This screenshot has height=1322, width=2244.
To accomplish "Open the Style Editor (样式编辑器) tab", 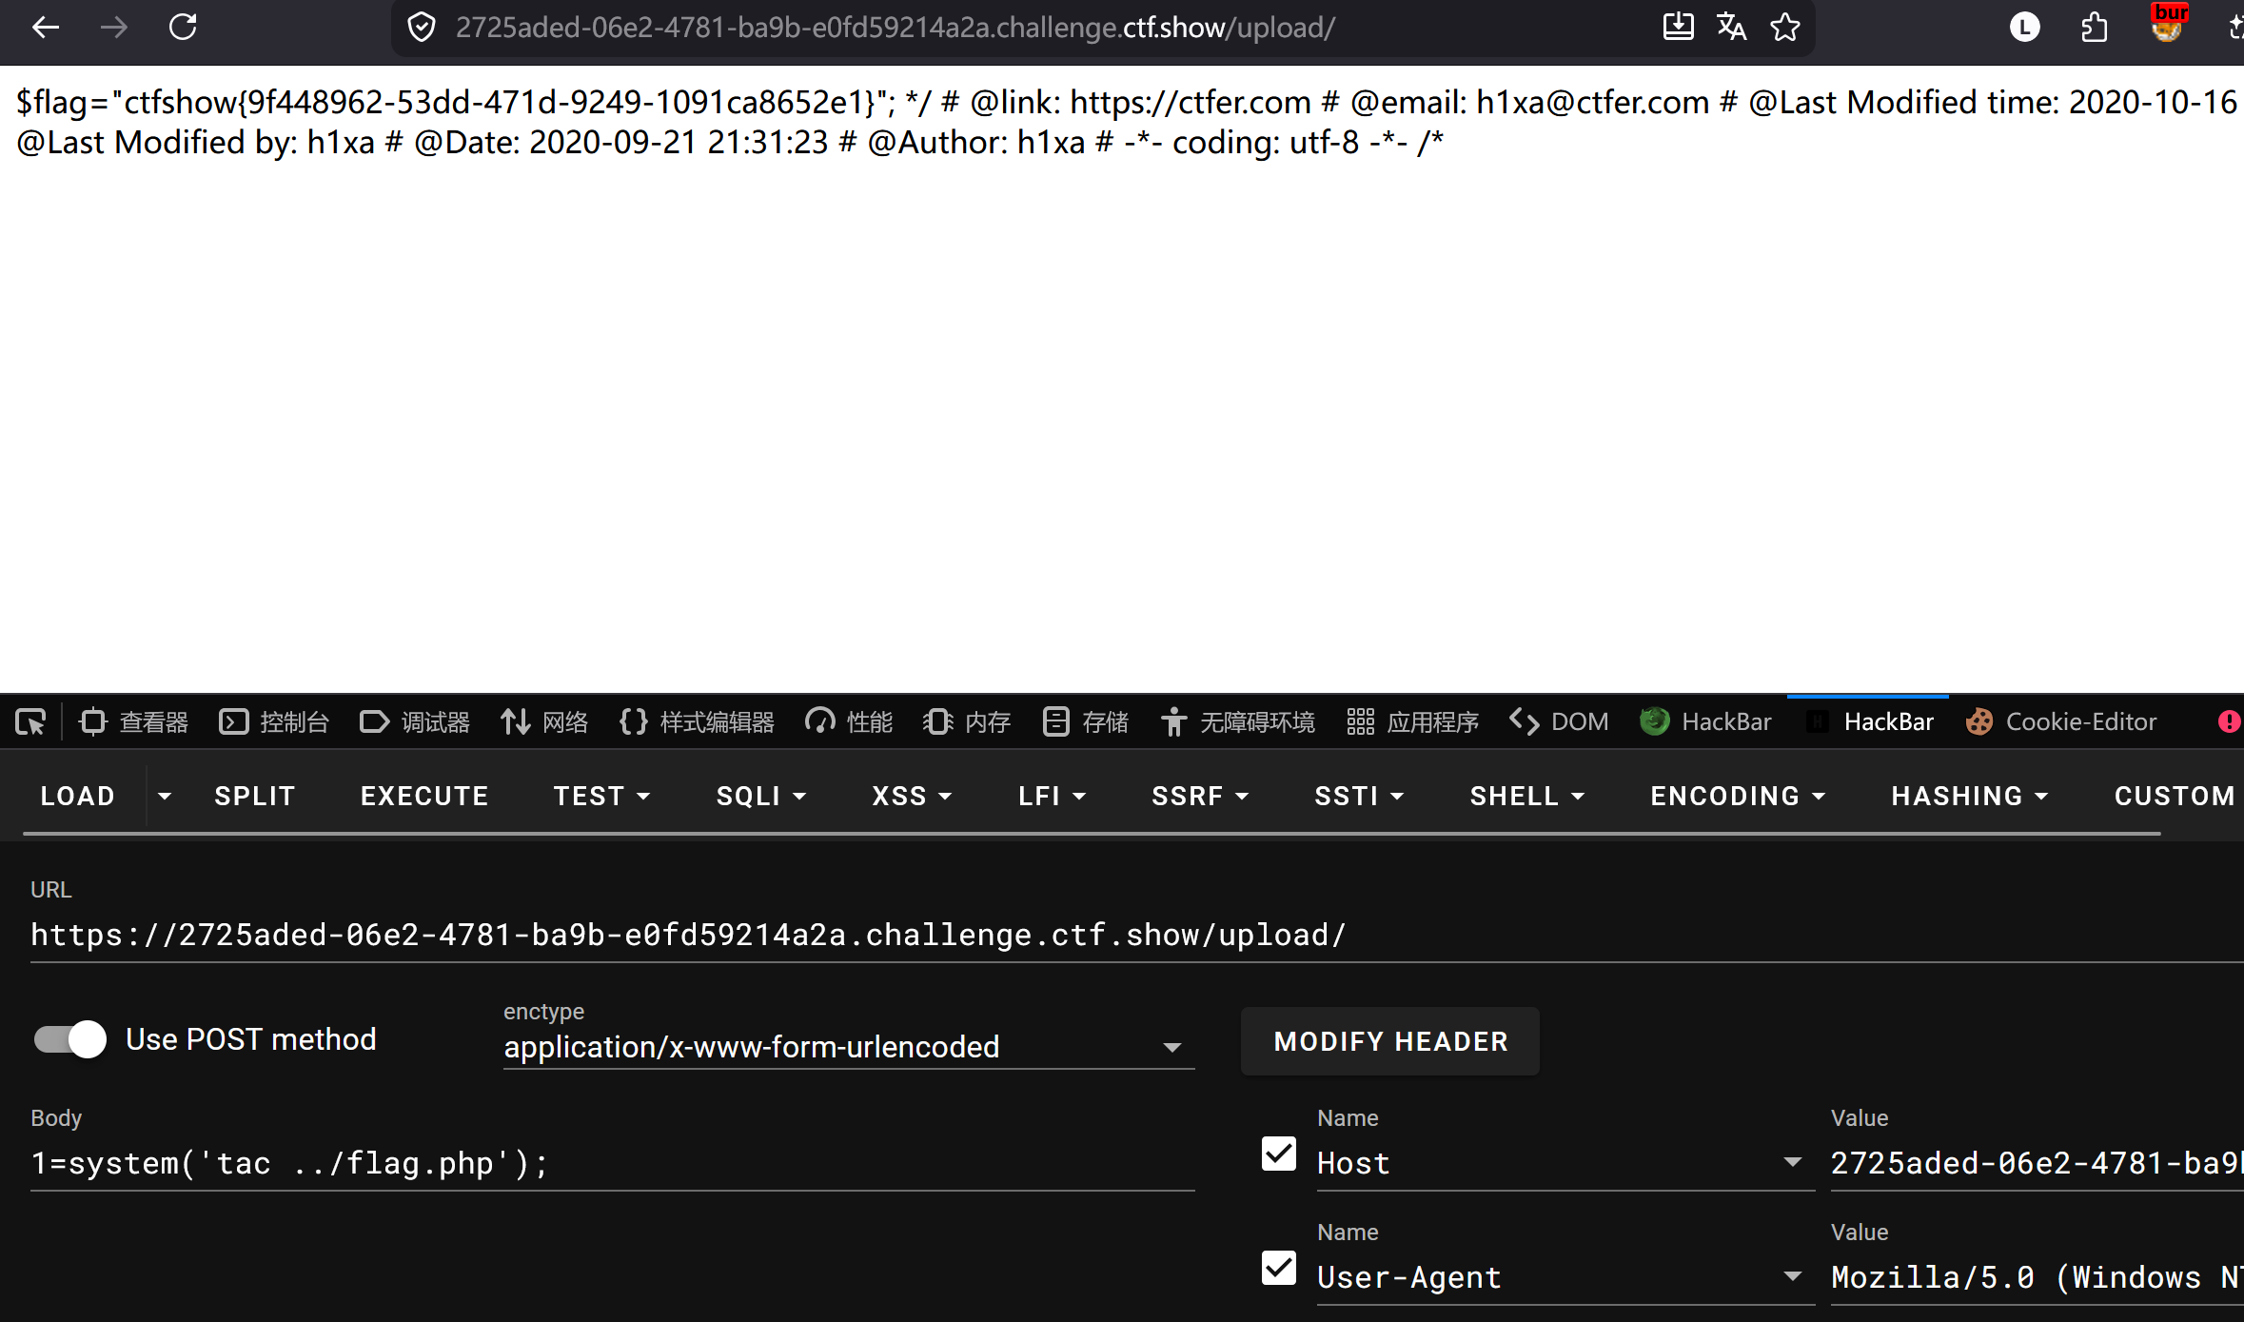I will tap(697, 722).
